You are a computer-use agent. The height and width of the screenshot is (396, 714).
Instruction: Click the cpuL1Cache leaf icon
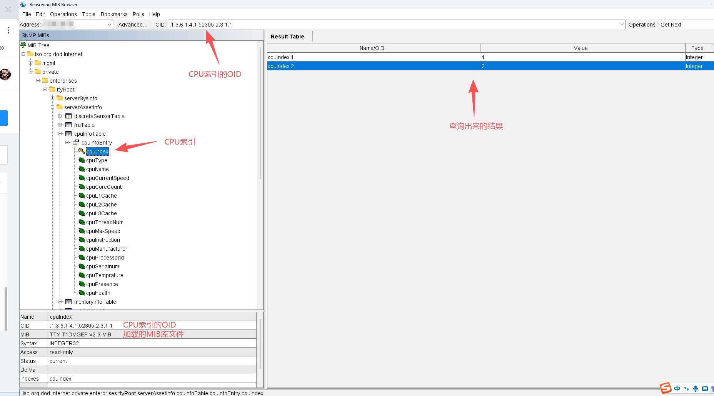pyautogui.click(x=82, y=195)
